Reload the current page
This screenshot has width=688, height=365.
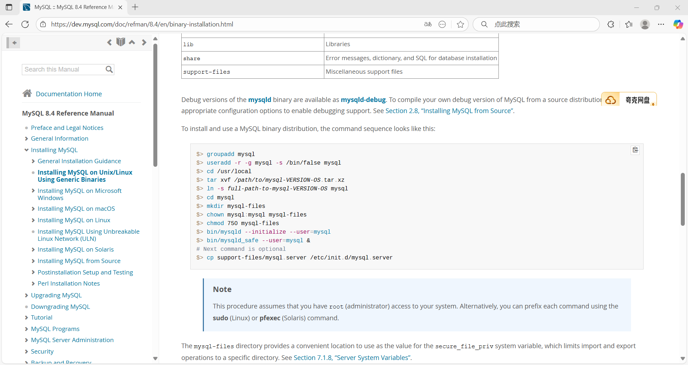(x=25, y=24)
